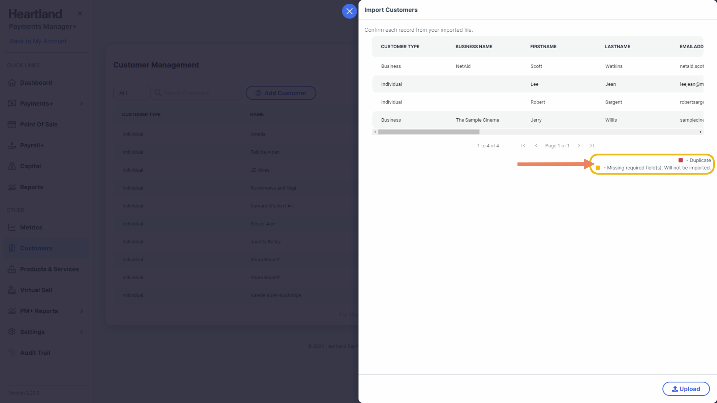Click the Metrics line chart icon

coord(12,227)
